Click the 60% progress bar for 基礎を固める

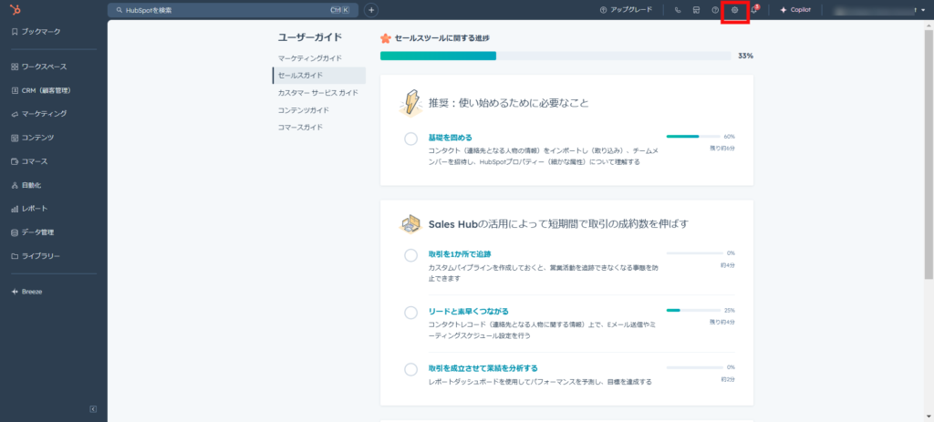693,137
